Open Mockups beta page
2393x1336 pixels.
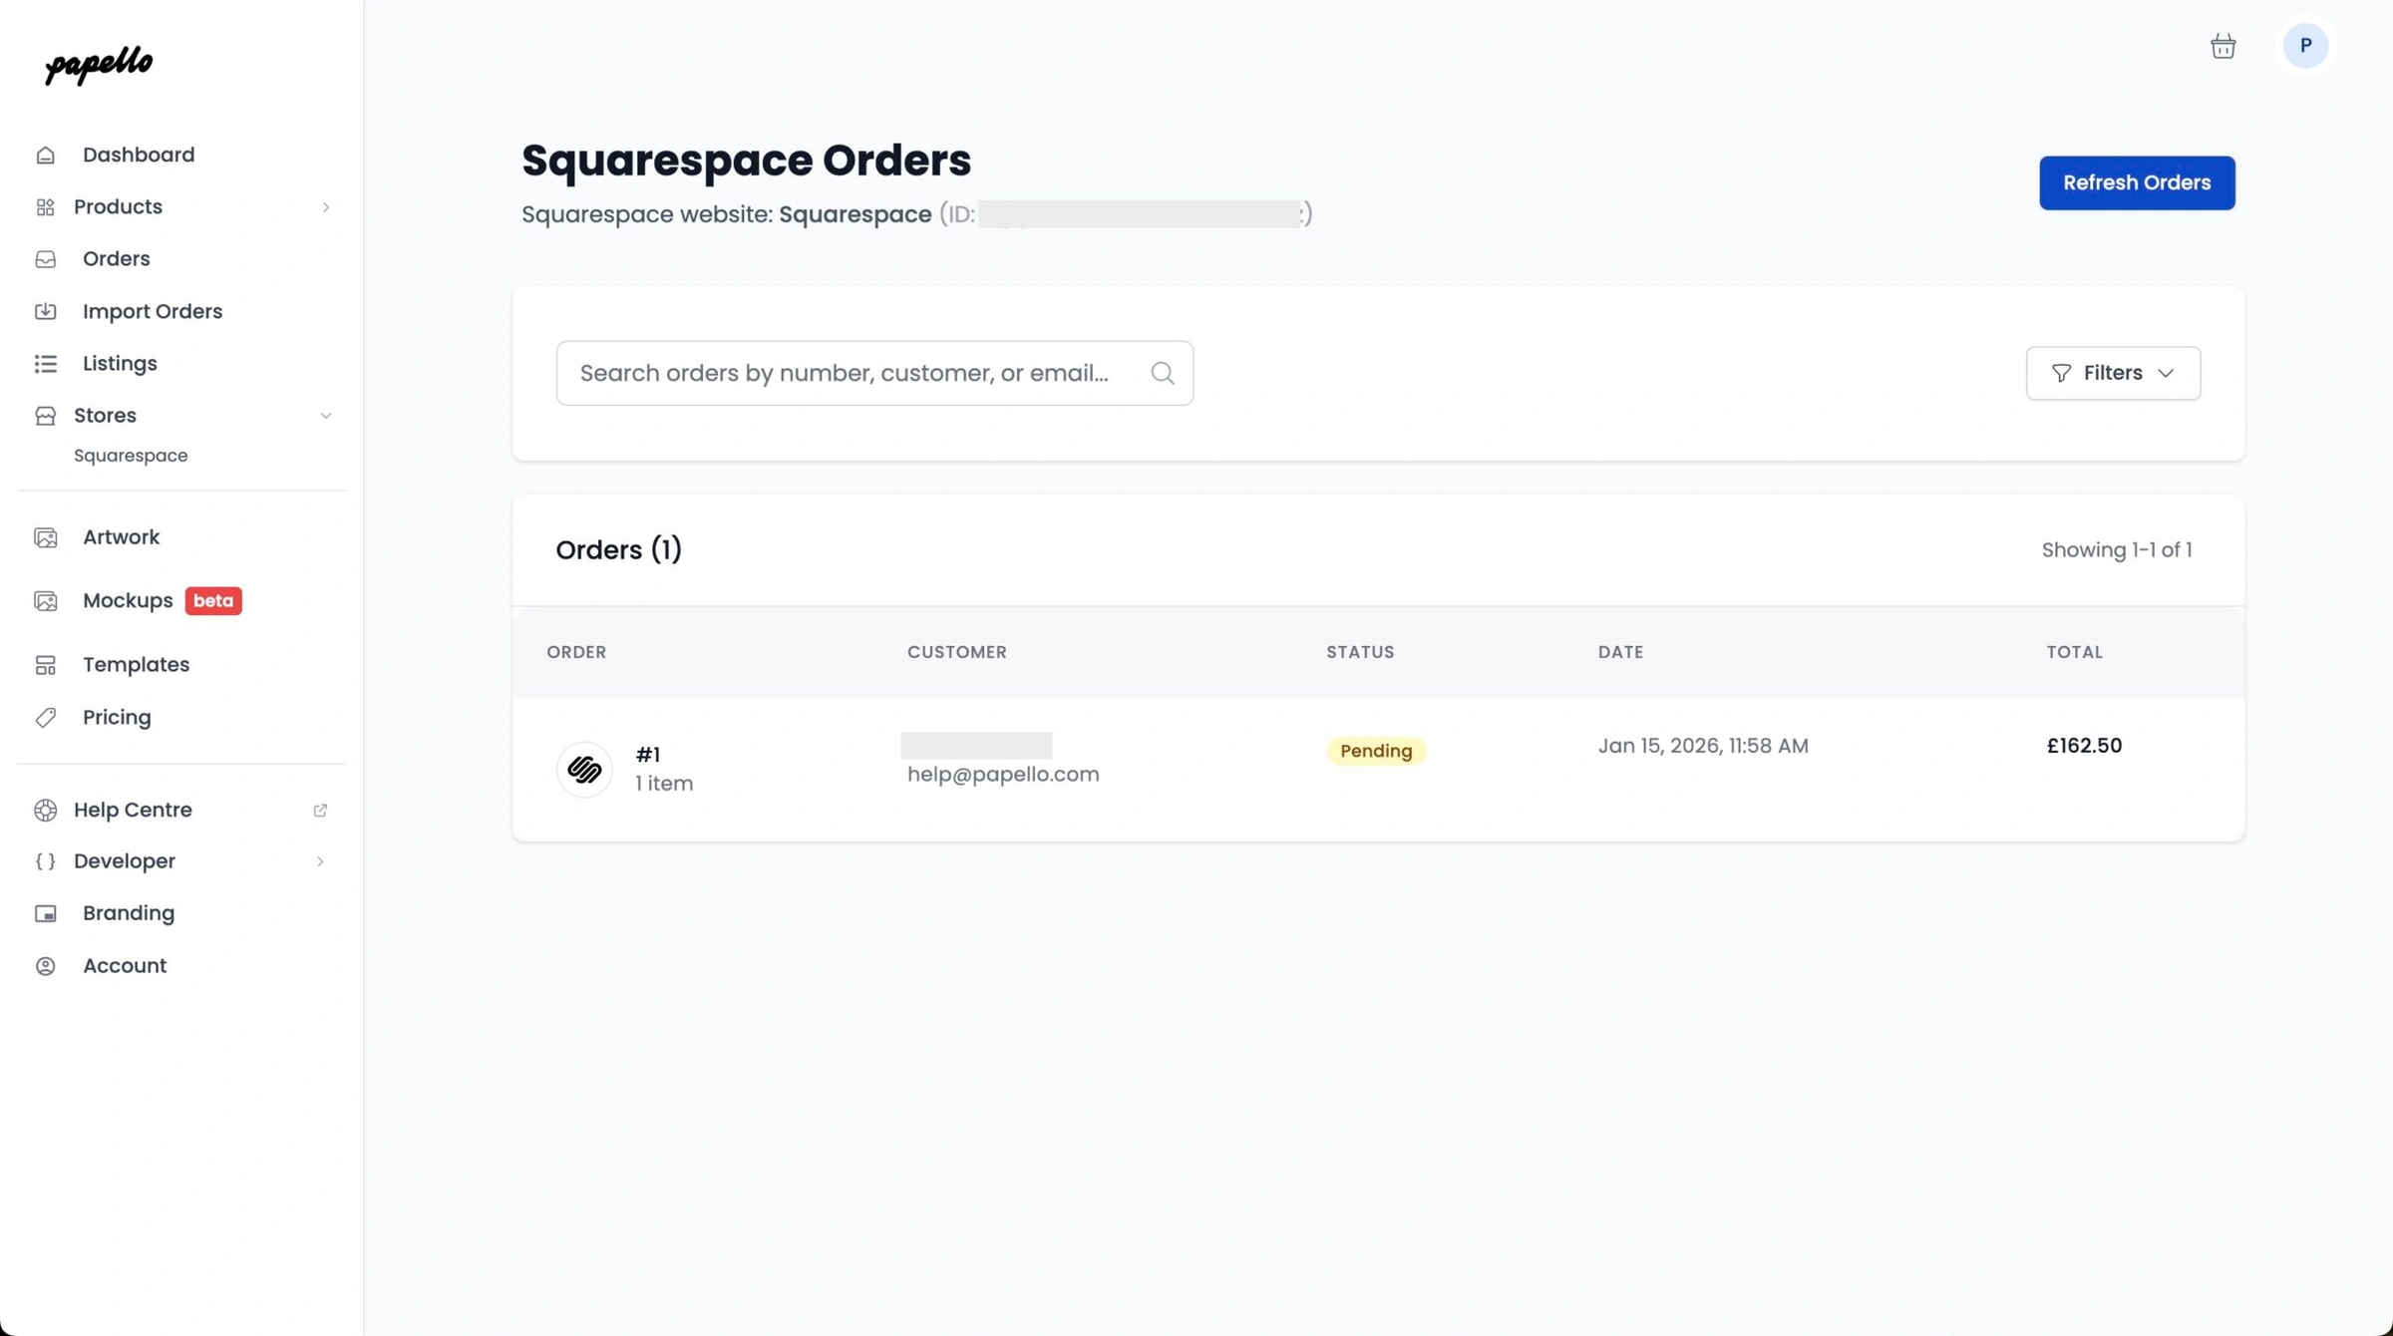click(x=128, y=600)
